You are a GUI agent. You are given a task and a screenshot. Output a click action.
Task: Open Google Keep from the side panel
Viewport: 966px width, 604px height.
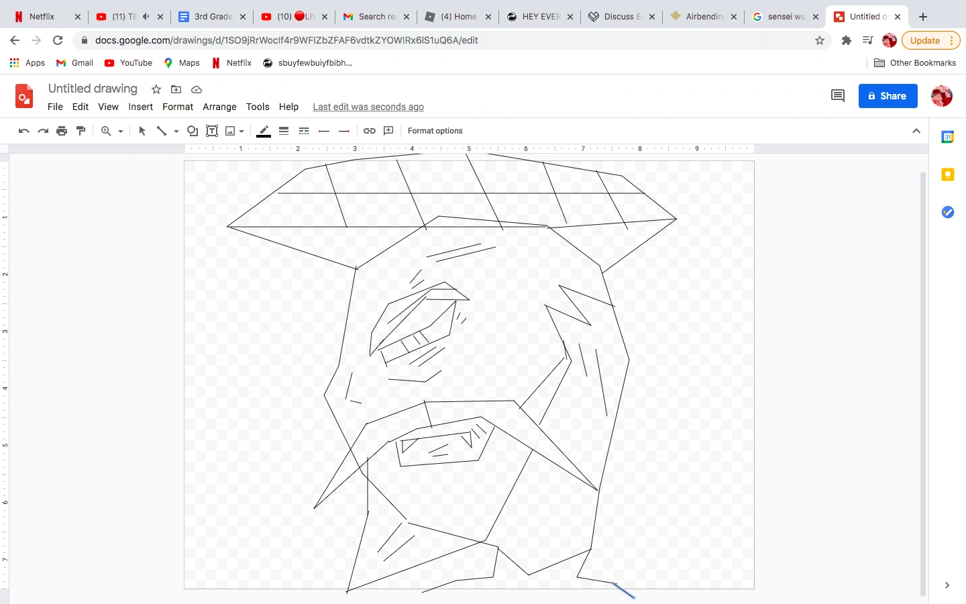(948, 174)
